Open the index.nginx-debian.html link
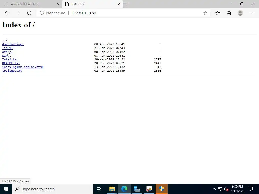This screenshot has height=194, width=259. coord(23,67)
